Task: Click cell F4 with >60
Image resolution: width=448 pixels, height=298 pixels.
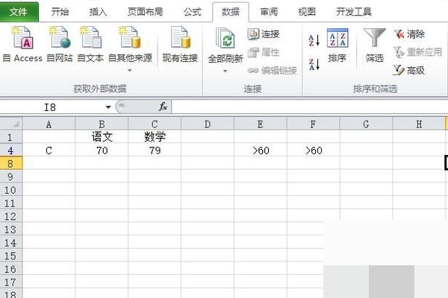Action: pyautogui.click(x=313, y=150)
